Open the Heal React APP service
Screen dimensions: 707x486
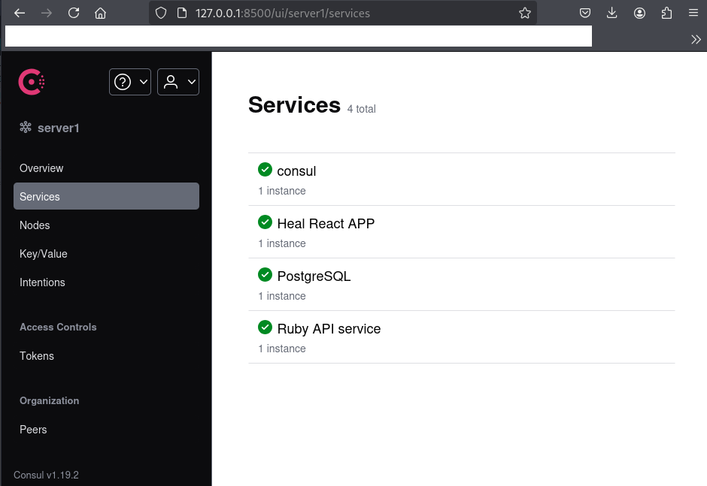click(x=326, y=224)
